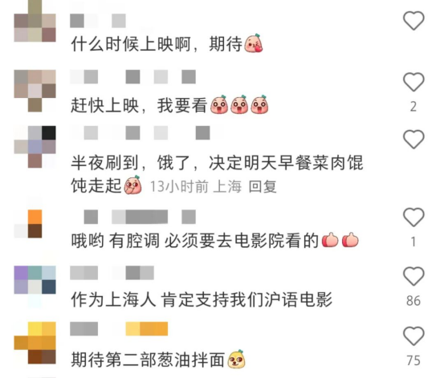The height and width of the screenshot is (378, 444).
Task: Click the 86 like count
Action: (413, 301)
